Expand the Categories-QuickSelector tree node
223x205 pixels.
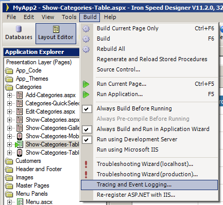(x=9, y=103)
